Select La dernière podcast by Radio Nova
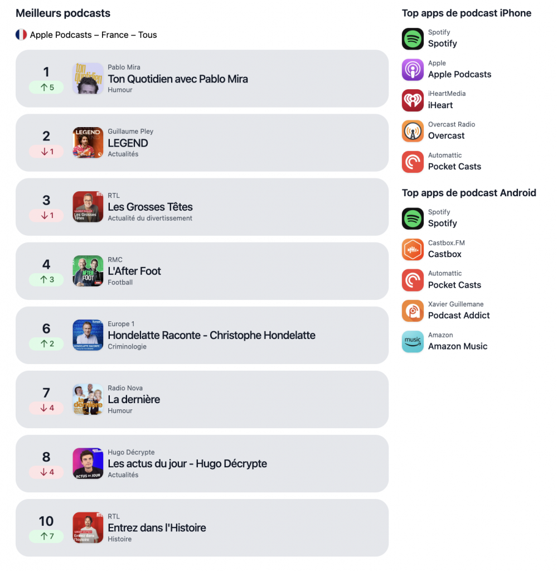557x571 pixels. pos(134,399)
